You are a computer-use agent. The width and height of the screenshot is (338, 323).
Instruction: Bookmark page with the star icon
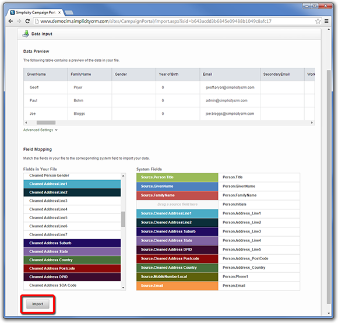click(318, 21)
